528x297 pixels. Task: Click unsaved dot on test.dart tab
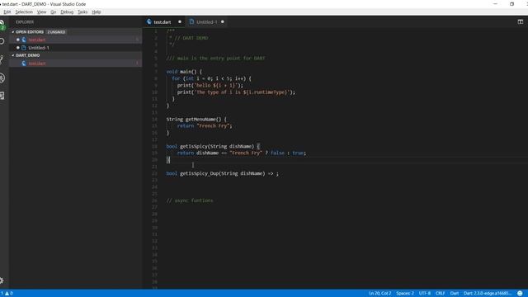[x=180, y=22]
